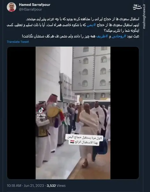Click the mashreghnews.ir vertical watermark text
This screenshot has height=192, width=150.
(144, 17)
